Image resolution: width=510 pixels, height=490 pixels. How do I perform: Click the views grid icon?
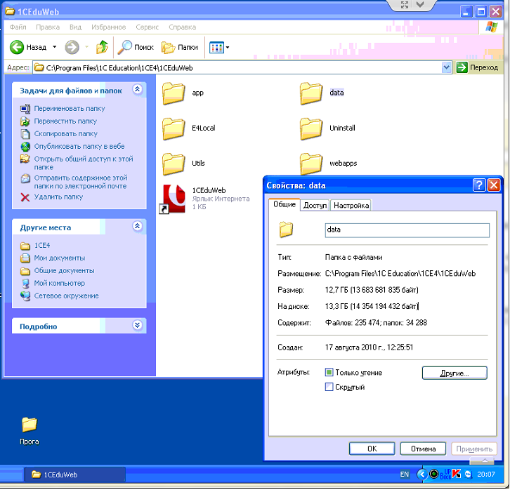(x=216, y=48)
